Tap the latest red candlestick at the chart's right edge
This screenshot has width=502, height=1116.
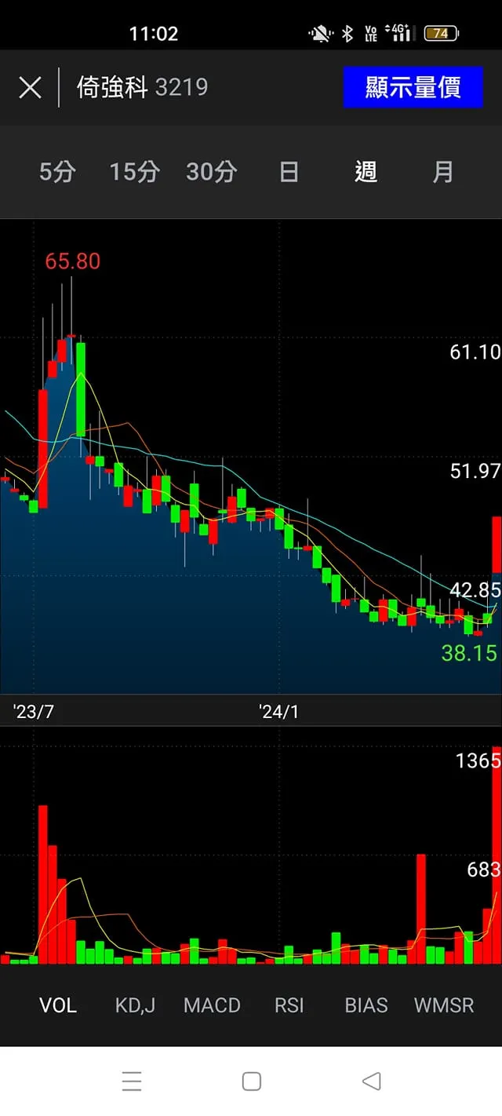(x=497, y=544)
